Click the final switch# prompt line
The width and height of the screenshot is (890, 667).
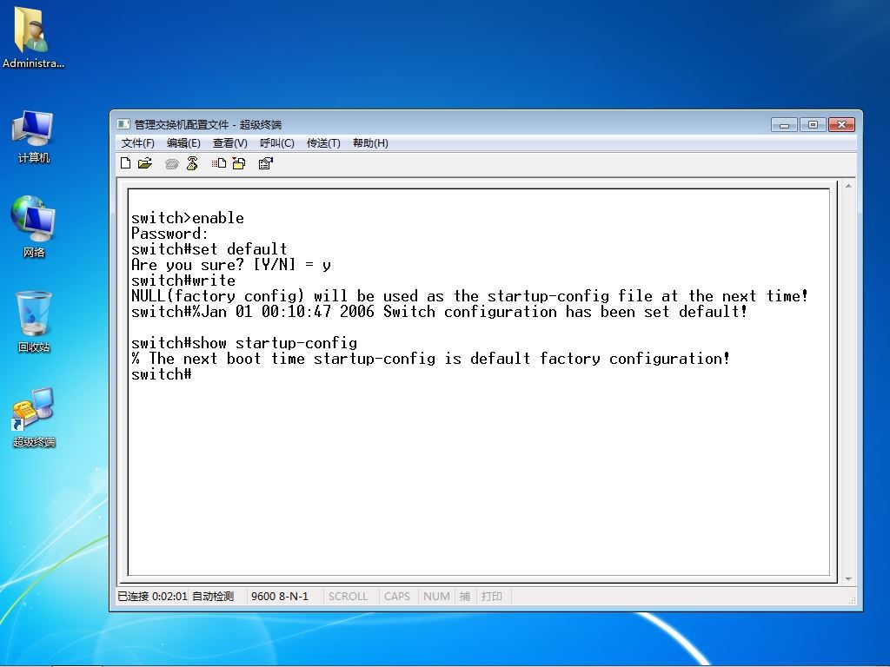[161, 374]
